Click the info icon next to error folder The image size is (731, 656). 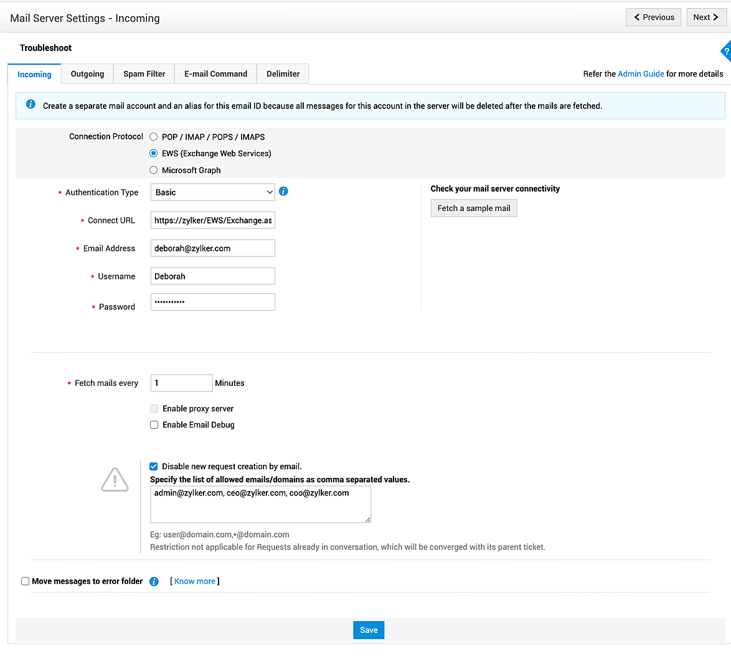(154, 581)
